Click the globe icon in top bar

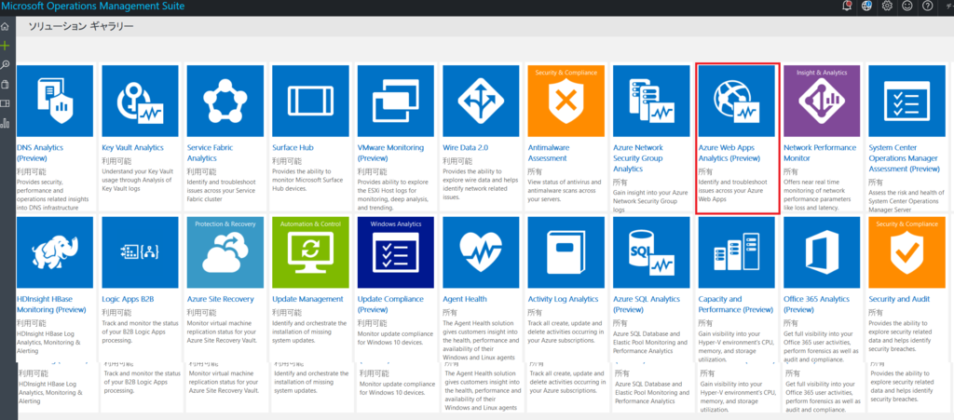tap(866, 7)
